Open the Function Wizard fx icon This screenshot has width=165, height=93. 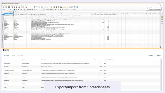11,12
